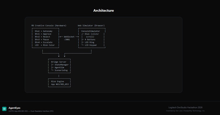Click the AgentEyes brand name in footer
The width and height of the screenshot is (220, 115).
tap(14, 108)
